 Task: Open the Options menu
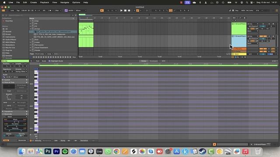pyautogui.click(x=76, y=3)
